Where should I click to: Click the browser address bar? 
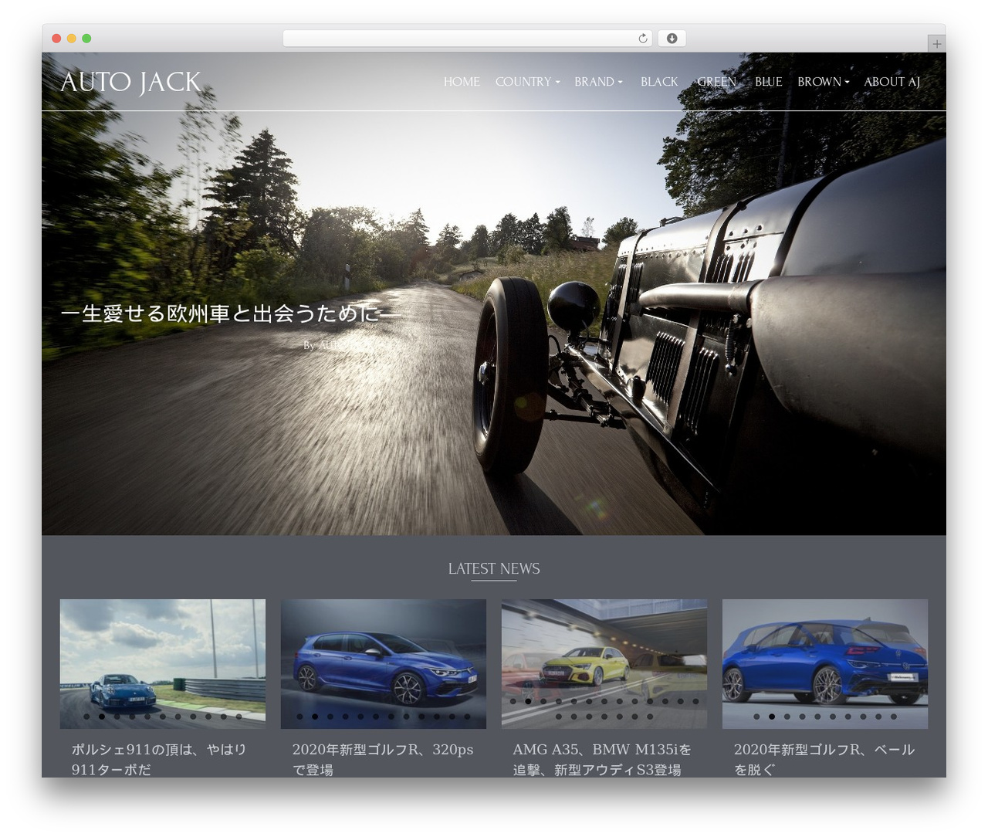[x=468, y=39]
